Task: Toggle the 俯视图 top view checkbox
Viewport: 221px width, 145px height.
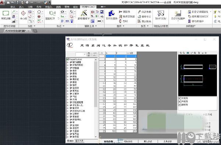Action: [180, 105]
